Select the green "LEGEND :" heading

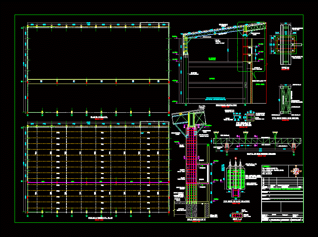[x=266, y=166]
